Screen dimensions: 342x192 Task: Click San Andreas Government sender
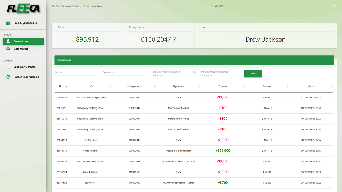click(90, 162)
